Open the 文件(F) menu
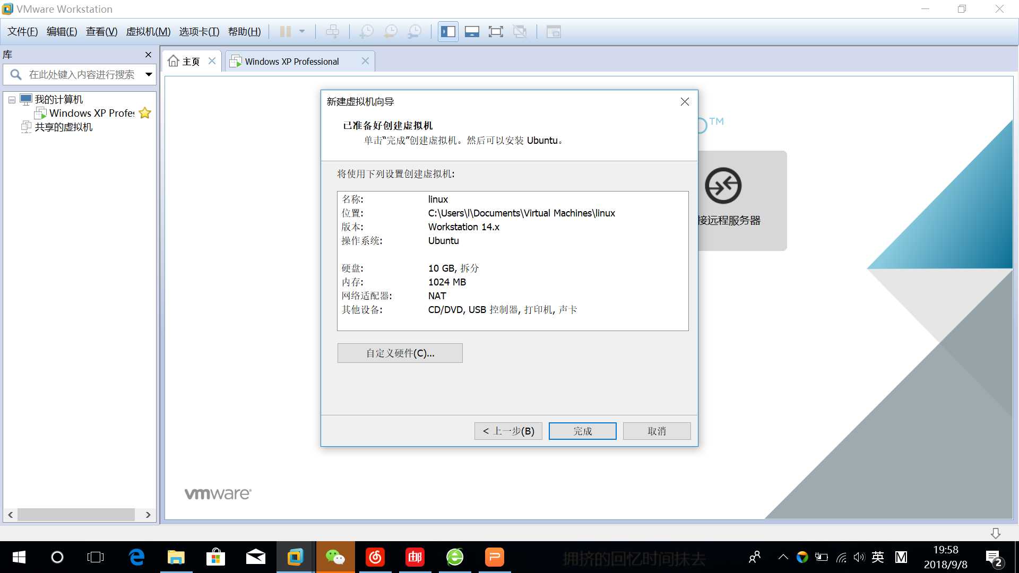Viewport: 1019px width, 573px height. click(23, 32)
